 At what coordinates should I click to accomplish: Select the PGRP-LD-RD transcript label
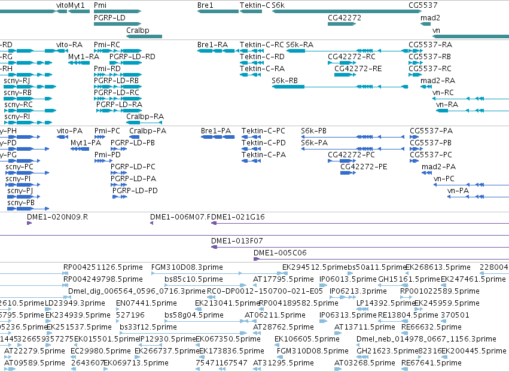[x=132, y=57]
